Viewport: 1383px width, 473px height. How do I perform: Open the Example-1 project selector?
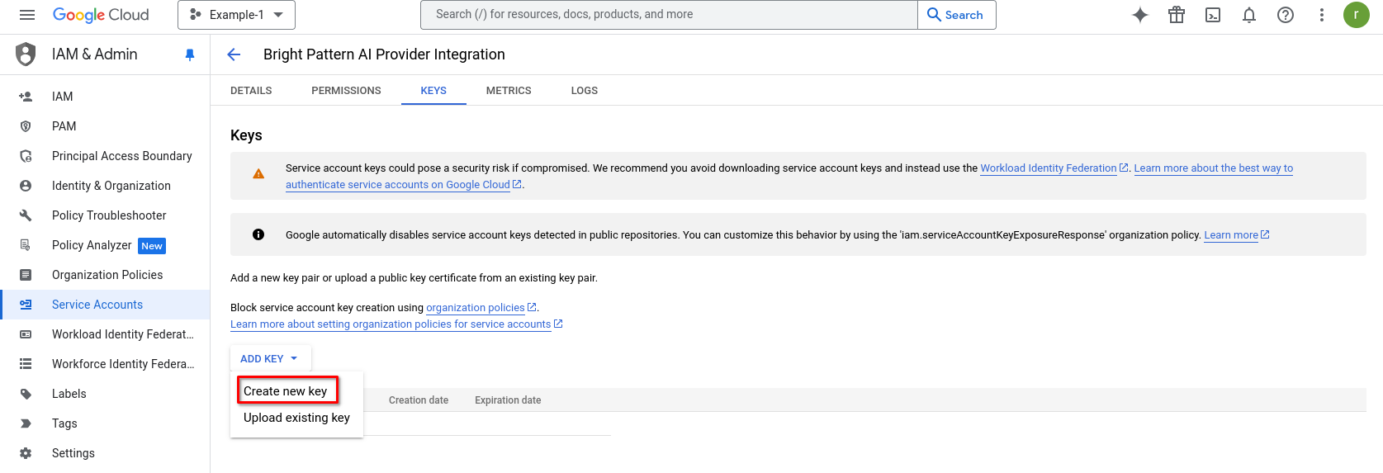coord(236,15)
